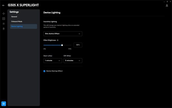Open the sensitivity DPI crosshair icon

pos(4,14)
